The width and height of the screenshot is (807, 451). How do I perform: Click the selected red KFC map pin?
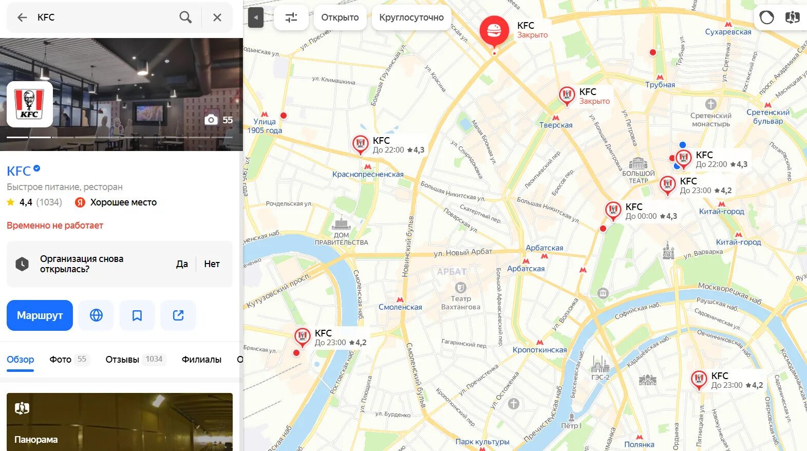click(494, 32)
